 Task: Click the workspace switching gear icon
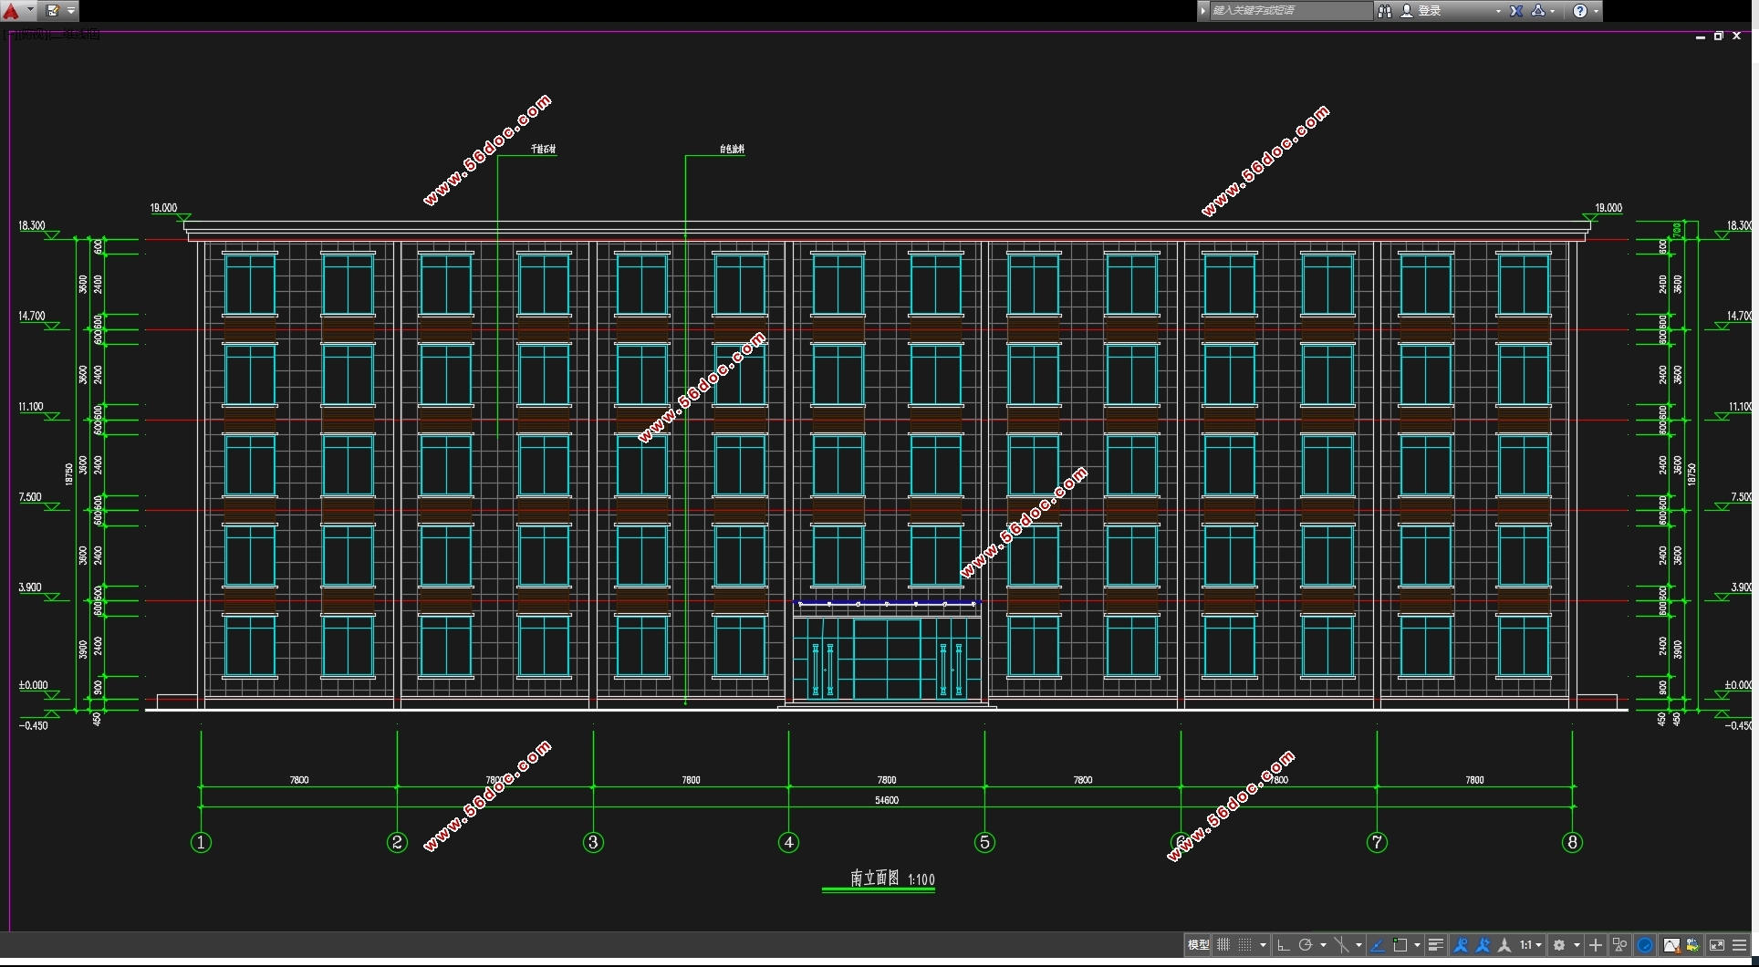pyautogui.click(x=1560, y=945)
